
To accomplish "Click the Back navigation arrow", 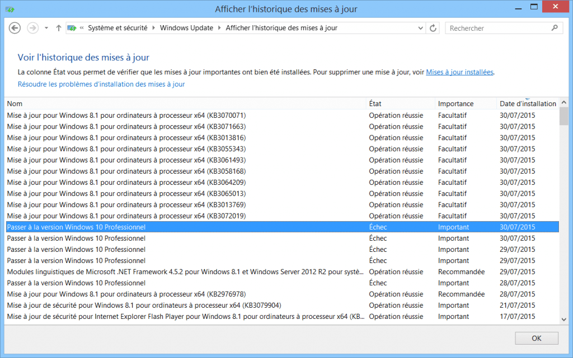I will pyautogui.click(x=15, y=28).
